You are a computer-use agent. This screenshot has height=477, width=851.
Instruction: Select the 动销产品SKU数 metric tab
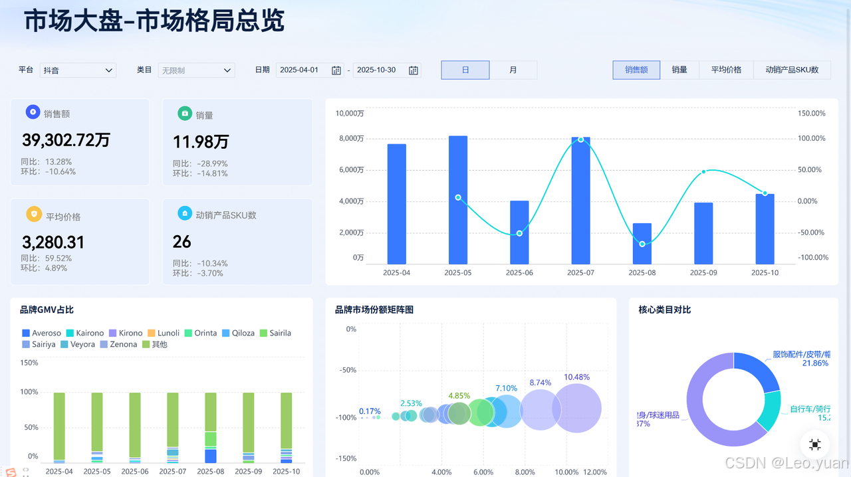[792, 70]
